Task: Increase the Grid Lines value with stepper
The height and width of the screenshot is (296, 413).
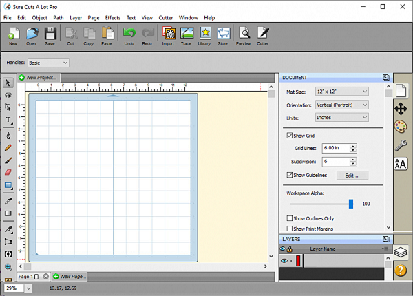Action: pos(353,146)
